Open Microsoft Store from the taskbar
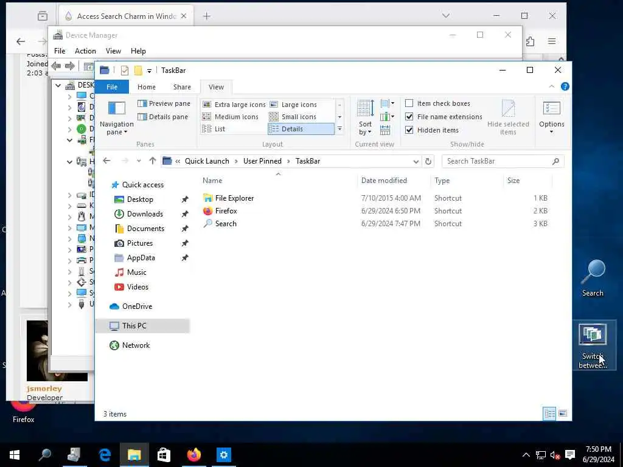 164,455
